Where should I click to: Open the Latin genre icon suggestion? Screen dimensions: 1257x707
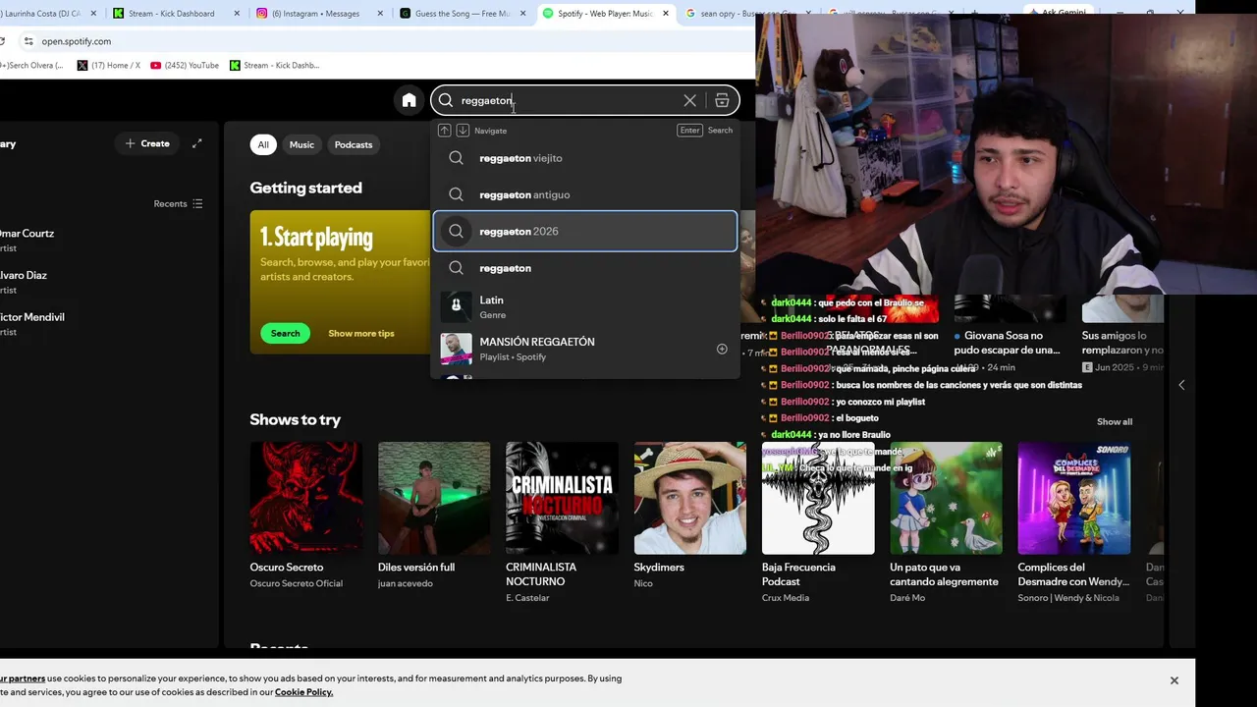pyautogui.click(x=456, y=306)
